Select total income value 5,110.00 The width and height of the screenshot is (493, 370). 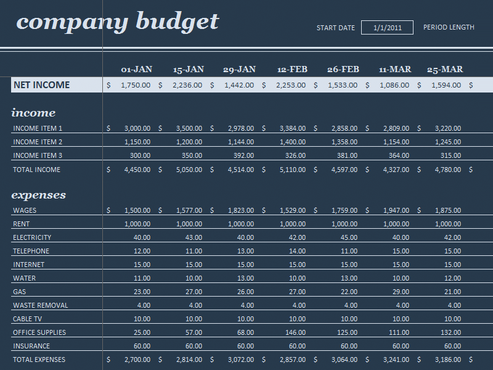[x=292, y=170]
